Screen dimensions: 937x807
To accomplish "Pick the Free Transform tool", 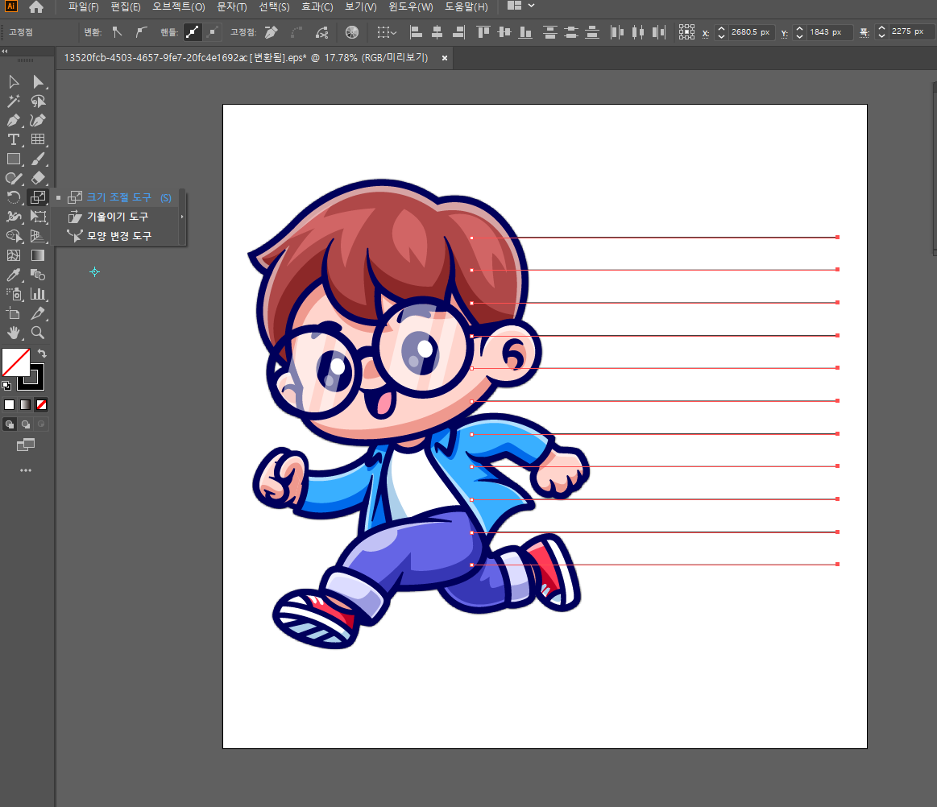I will (38, 217).
